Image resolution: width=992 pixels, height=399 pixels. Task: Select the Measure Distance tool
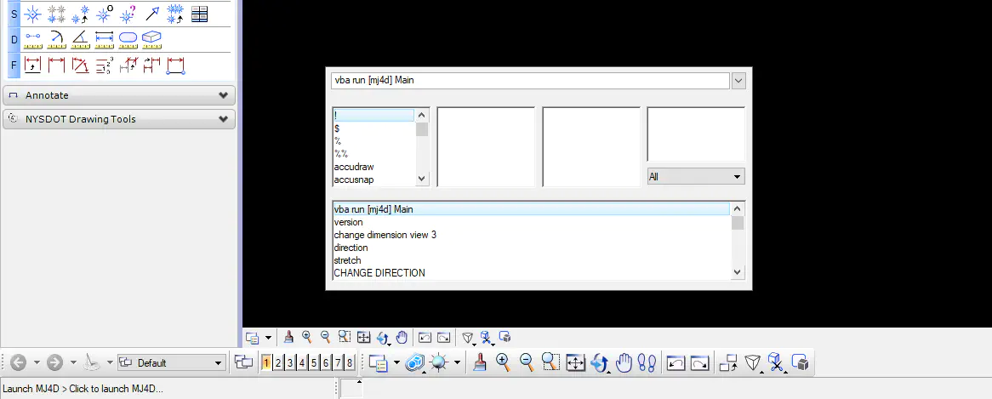(33, 39)
